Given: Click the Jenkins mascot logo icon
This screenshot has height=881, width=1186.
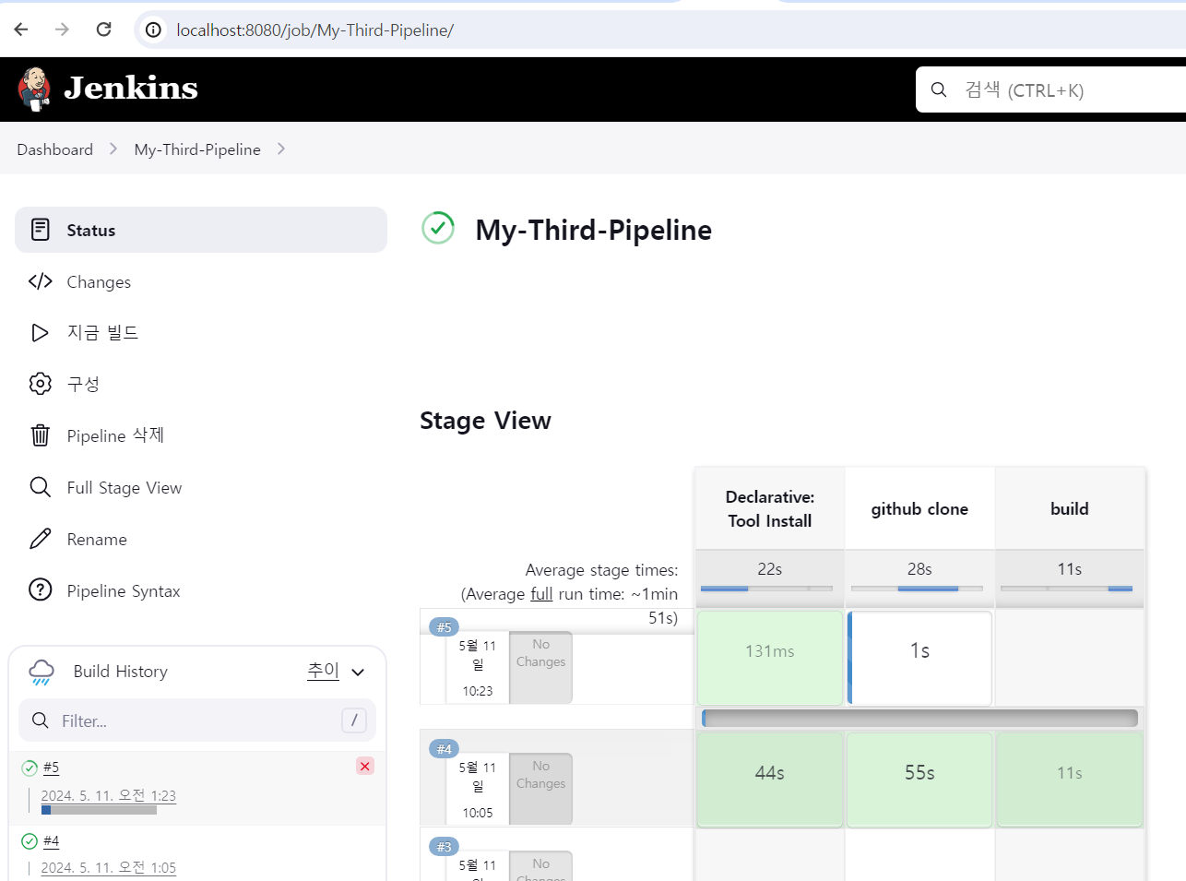Looking at the screenshot, I should coord(34,89).
